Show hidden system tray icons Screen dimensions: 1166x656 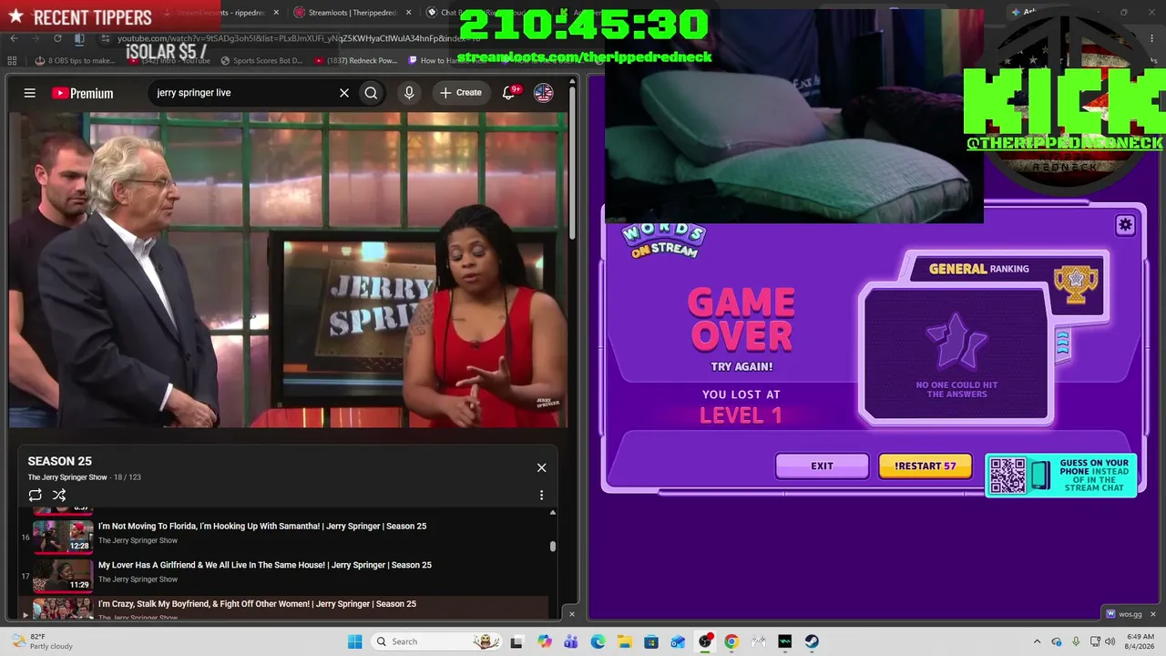click(x=1037, y=641)
